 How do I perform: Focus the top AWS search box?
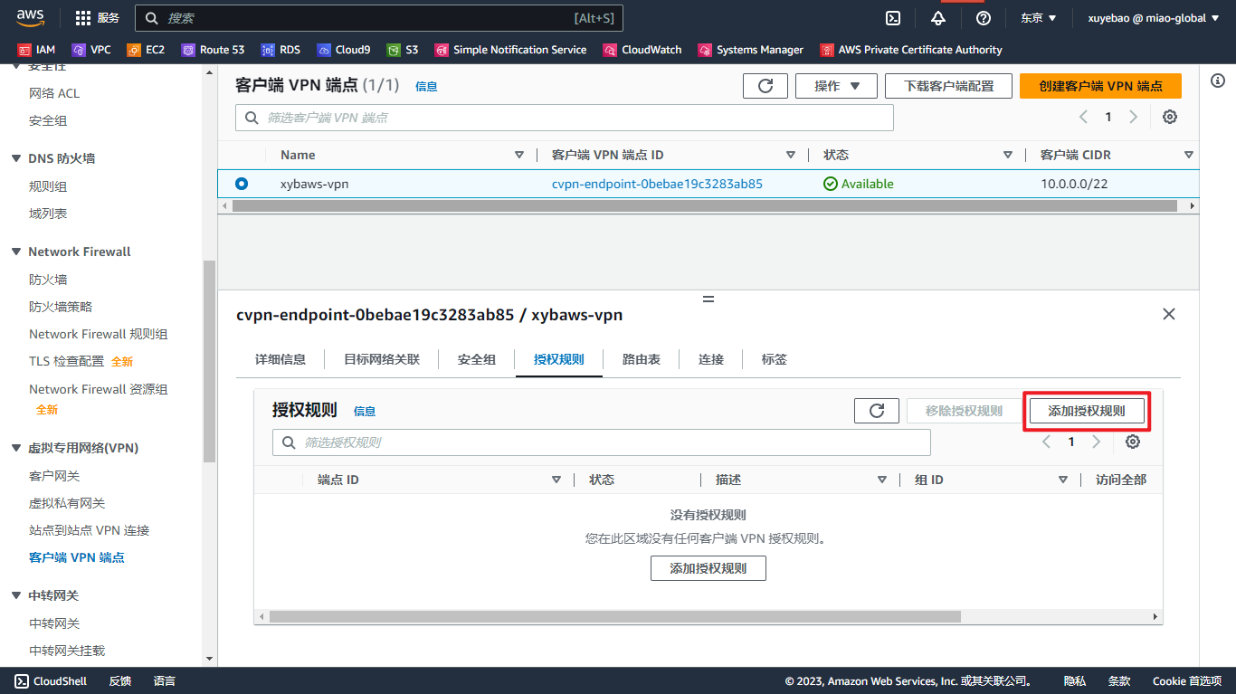pyautogui.click(x=378, y=18)
